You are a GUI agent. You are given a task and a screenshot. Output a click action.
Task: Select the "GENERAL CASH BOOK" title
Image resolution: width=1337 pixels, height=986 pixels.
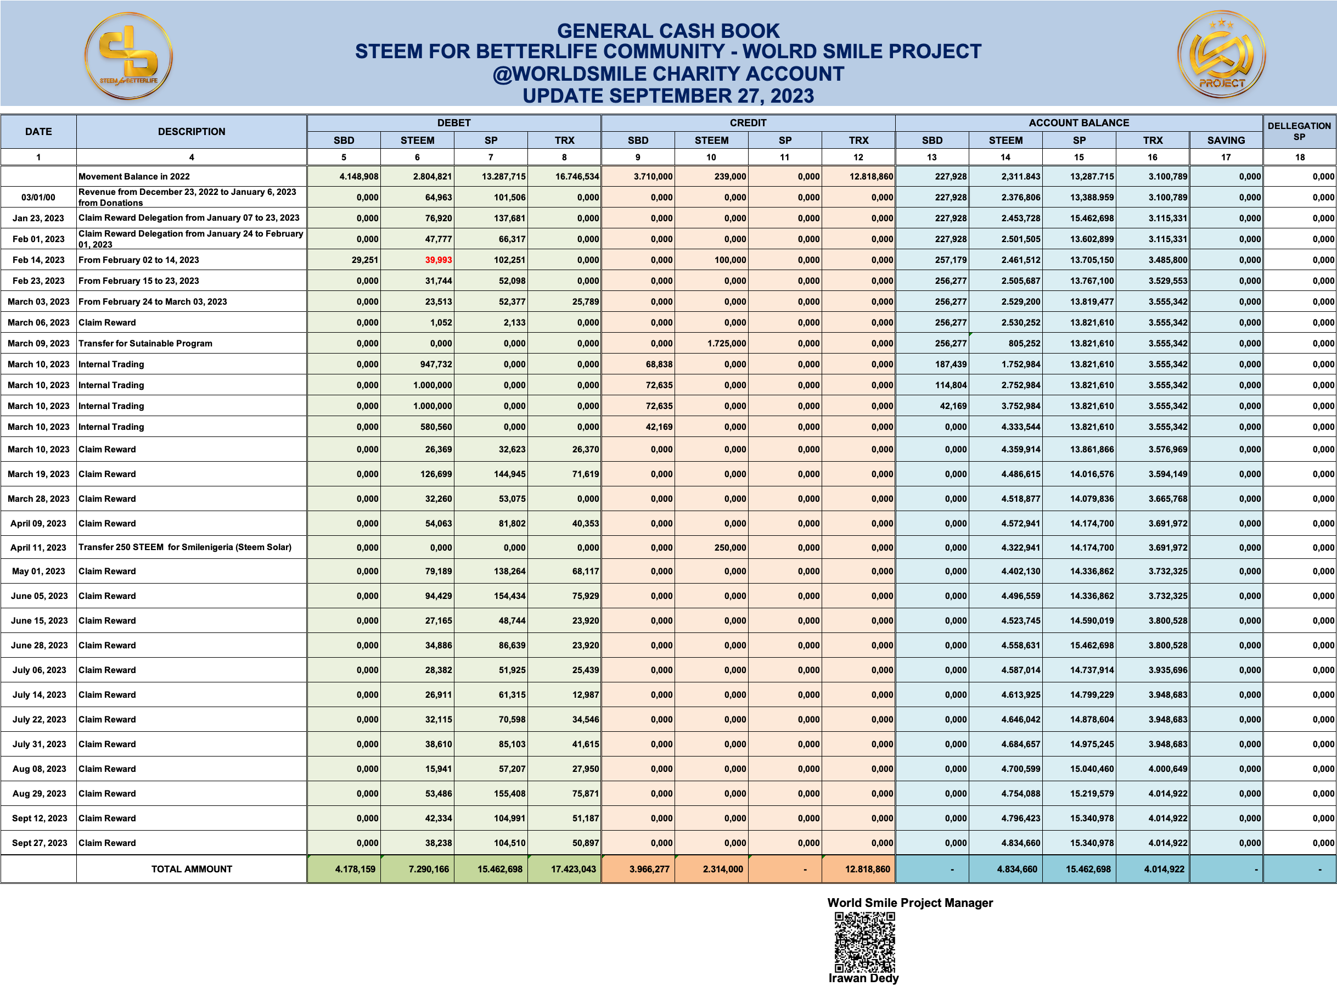[x=668, y=30]
